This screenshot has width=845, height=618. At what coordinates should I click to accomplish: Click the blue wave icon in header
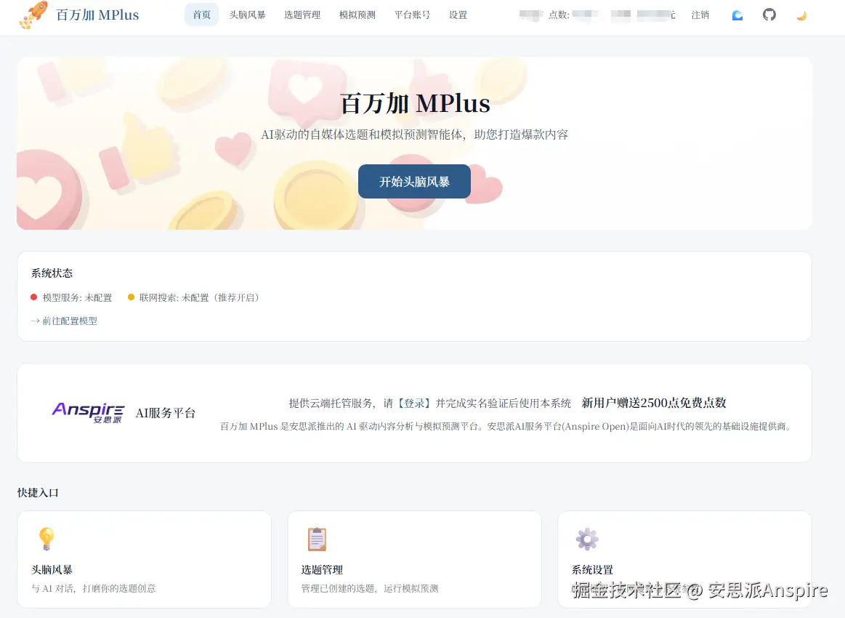click(737, 15)
